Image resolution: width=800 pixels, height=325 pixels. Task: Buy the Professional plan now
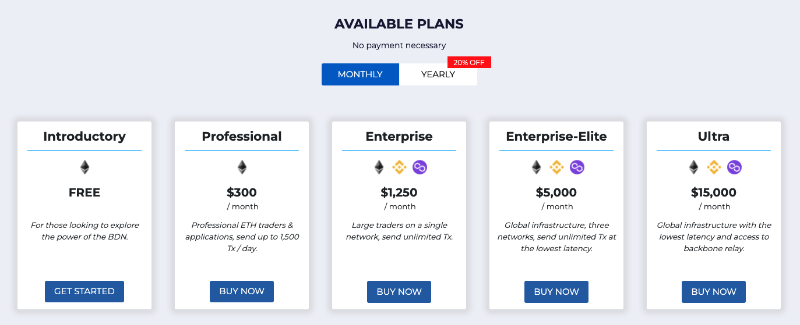(x=242, y=291)
